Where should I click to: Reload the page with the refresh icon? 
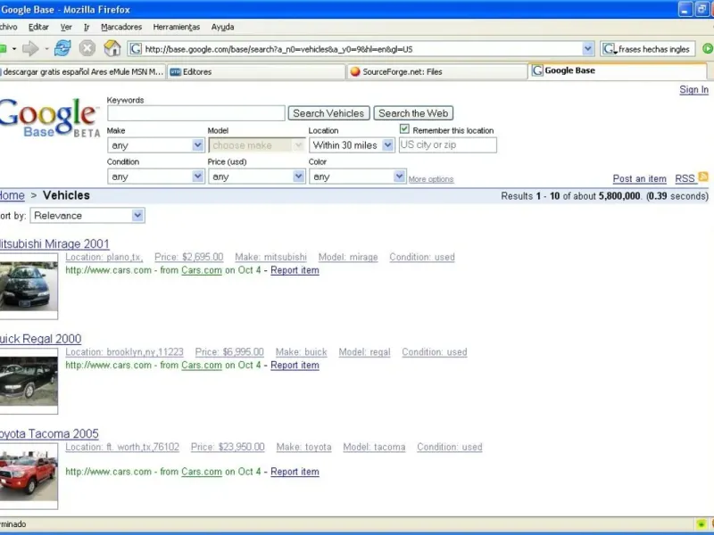(x=62, y=48)
